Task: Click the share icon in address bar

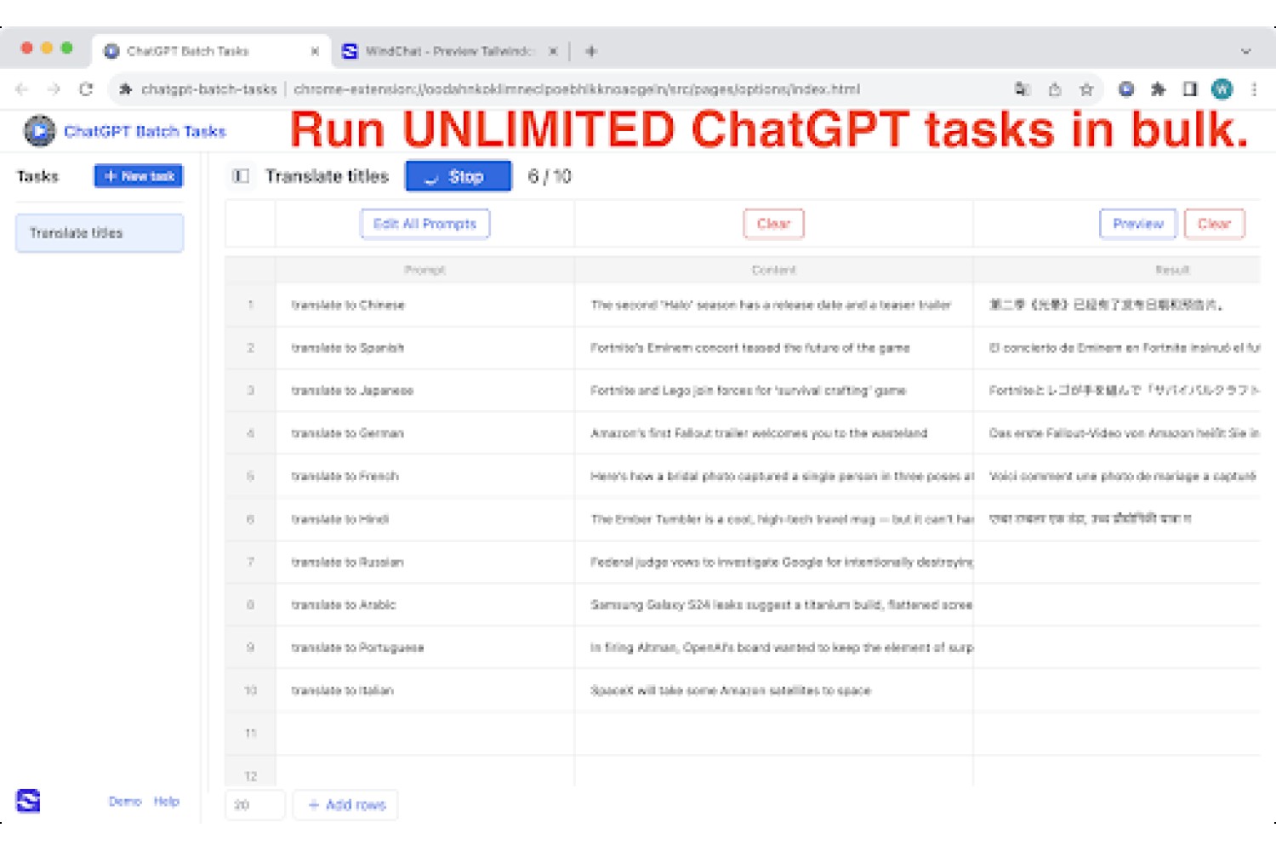Action: click(x=1055, y=89)
